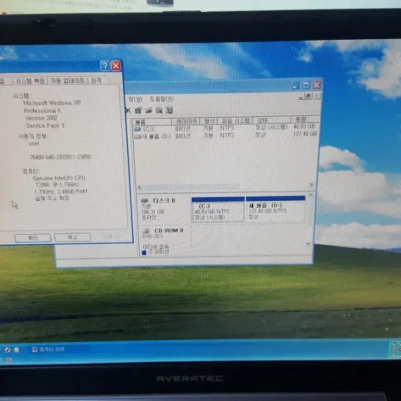Click the disk pane scroll-down arrow

pyautogui.click(x=308, y=244)
